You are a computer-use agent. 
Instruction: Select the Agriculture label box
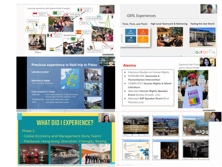(x=33, y=21)
